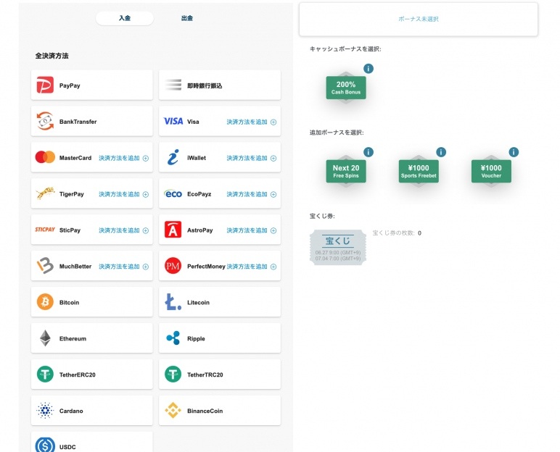Click the VISA logo icon
Viewport: 560px width, 452px height.
[173, 121]
